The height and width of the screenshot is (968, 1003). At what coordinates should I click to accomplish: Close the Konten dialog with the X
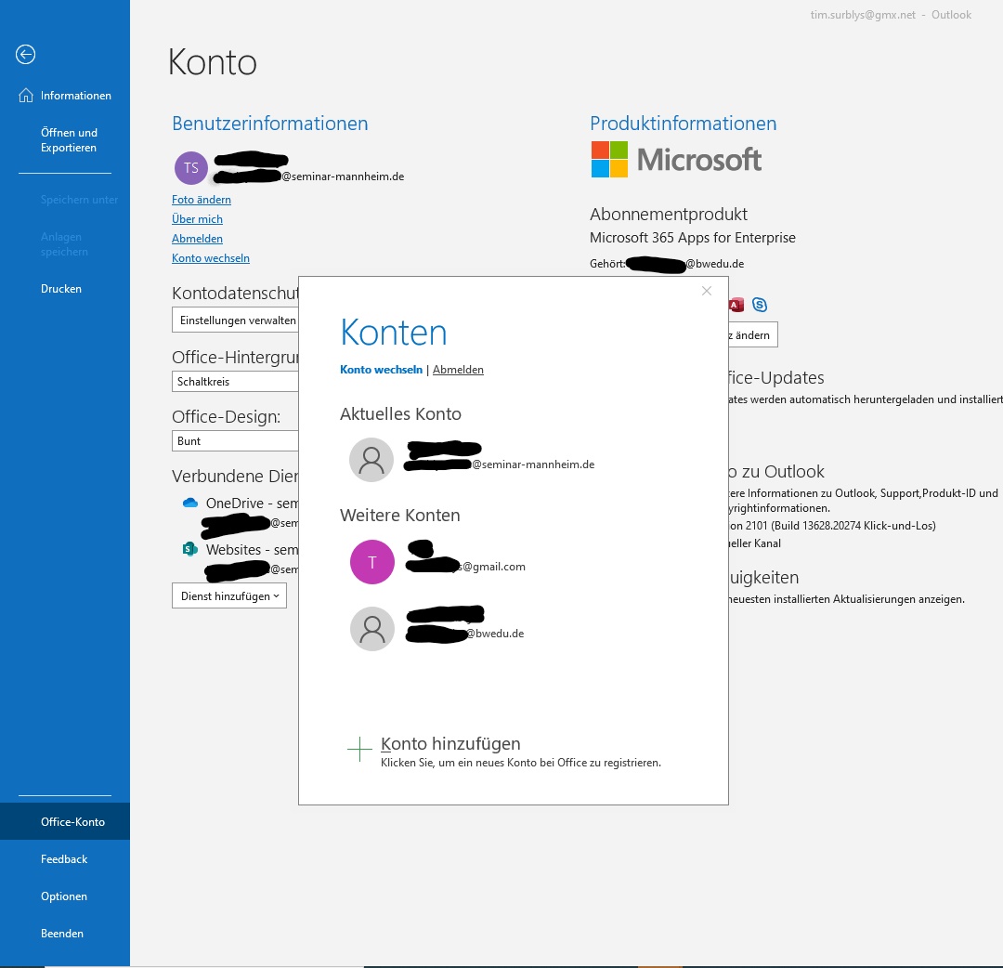point(706,291)
